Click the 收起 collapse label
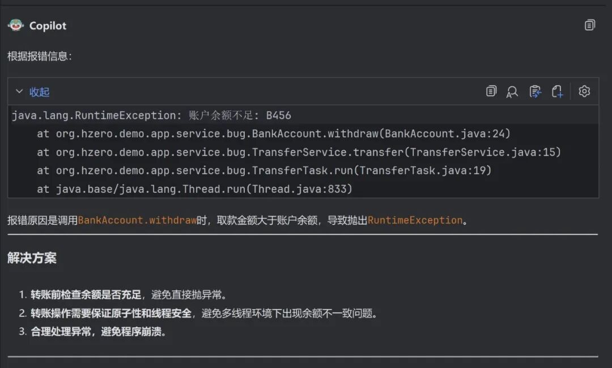 40,92
